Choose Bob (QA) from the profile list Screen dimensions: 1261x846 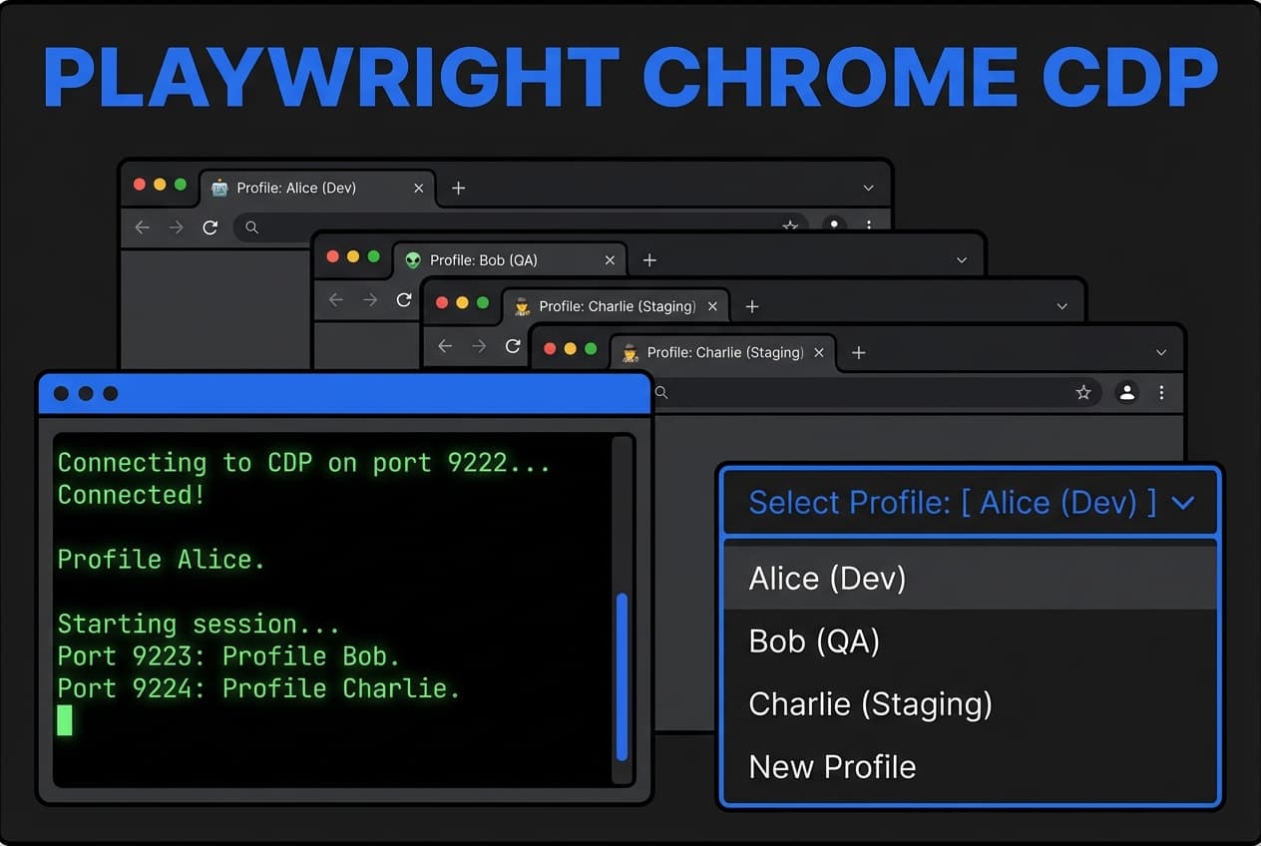[814, 640]
